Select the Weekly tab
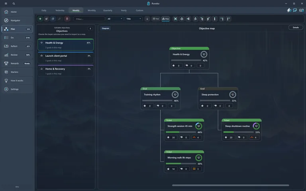This screenshot has height=191, width=306. [76, 10]
